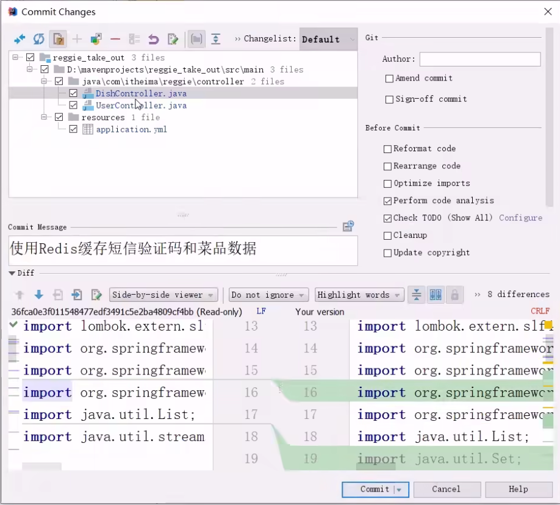Collapse the Diff section
This screenshot has height=505, width=560.
(x=12, y=273)
